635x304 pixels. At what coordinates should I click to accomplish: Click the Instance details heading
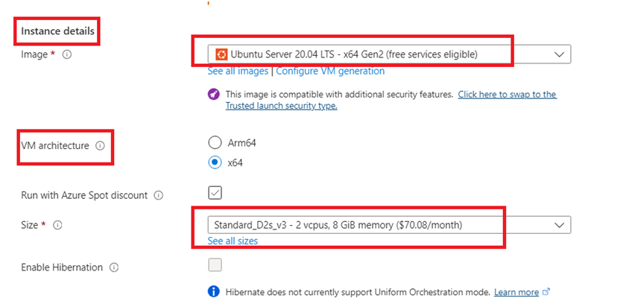(x=58, y=31)
